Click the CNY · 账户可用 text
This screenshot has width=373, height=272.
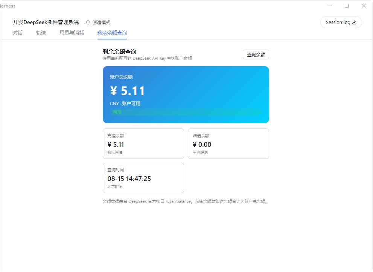[125, 103]
